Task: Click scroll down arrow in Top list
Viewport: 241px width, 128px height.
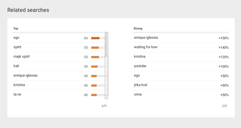Action: point(106,97)
